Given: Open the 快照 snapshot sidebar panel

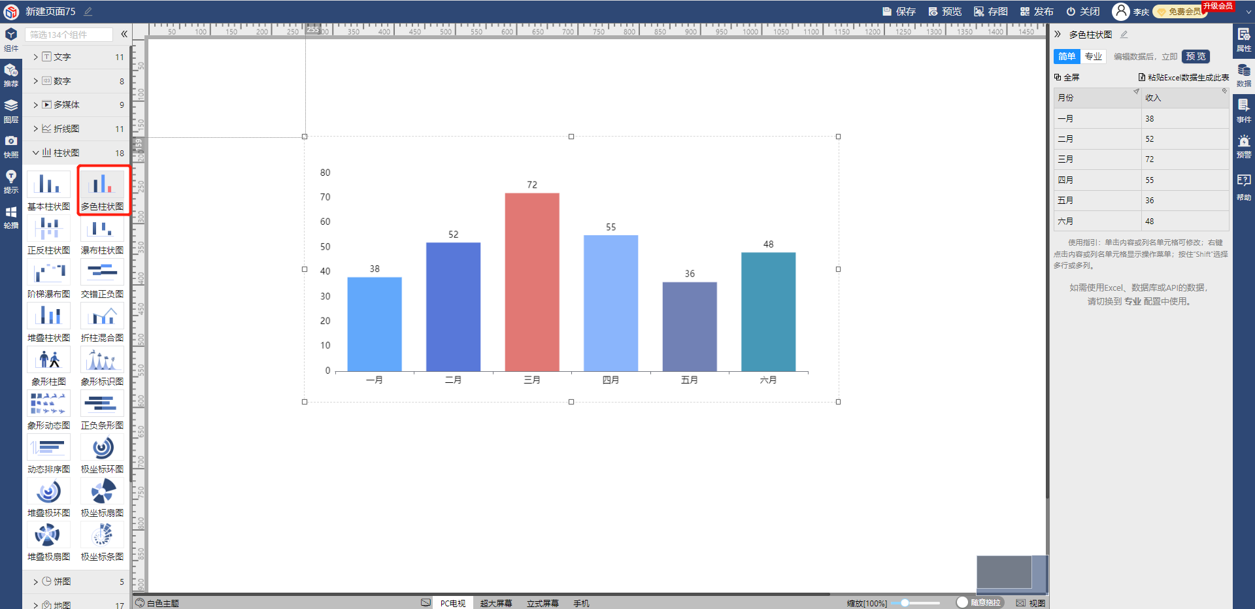Looking at the screenshot, I should pos(11,146).
